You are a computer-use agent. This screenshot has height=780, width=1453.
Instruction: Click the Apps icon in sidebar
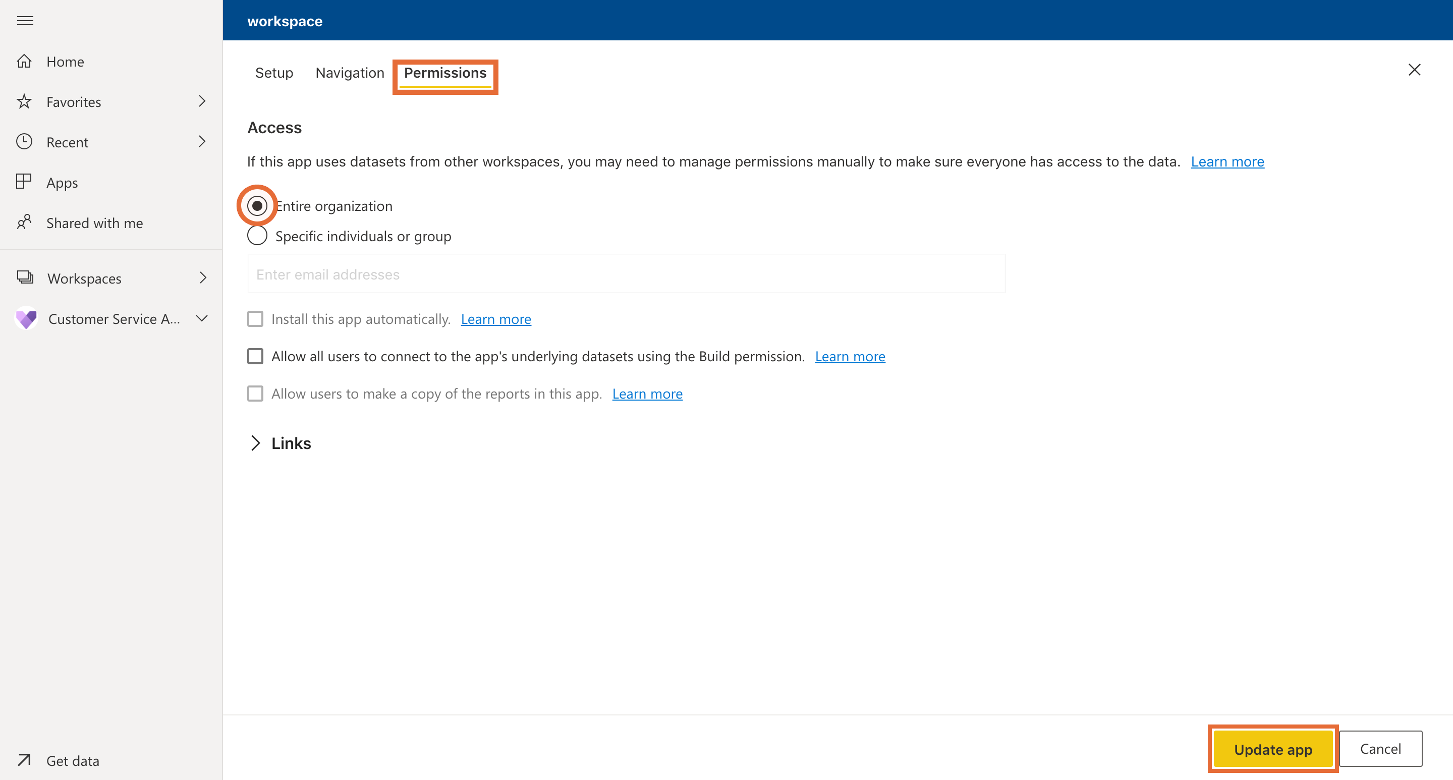(25, 181)
